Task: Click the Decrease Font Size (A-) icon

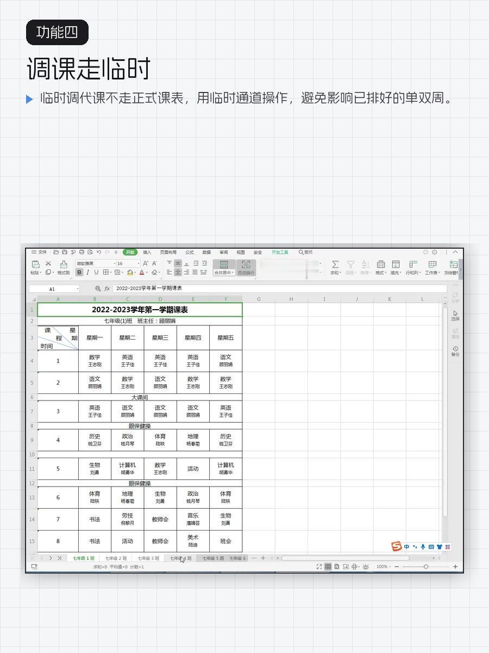Action: point(154,263)
